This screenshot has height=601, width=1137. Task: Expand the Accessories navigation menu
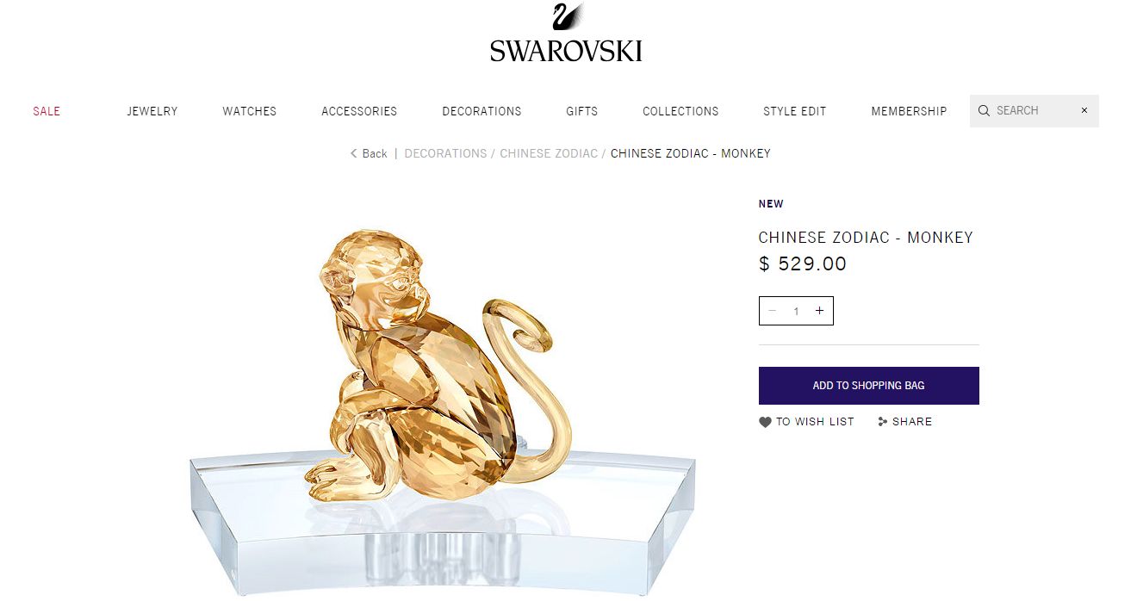point(359,111)
